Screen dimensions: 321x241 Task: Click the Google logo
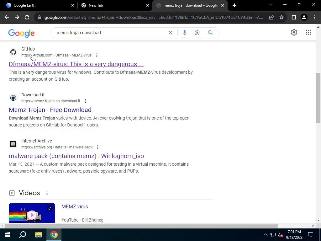22,33
